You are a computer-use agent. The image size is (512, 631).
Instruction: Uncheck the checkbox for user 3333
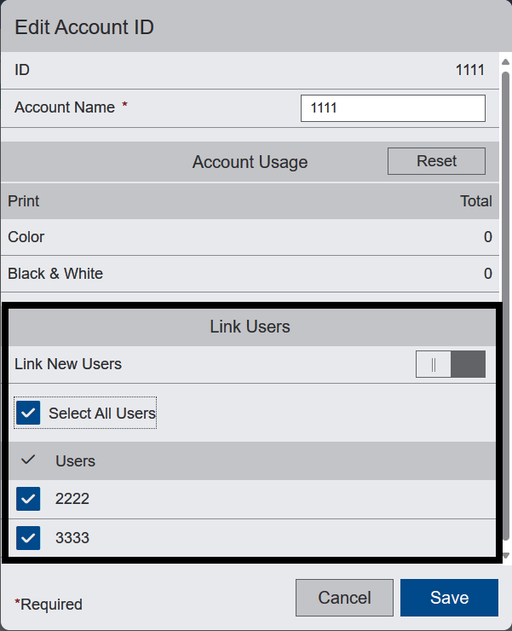click(x=28, y=538)
